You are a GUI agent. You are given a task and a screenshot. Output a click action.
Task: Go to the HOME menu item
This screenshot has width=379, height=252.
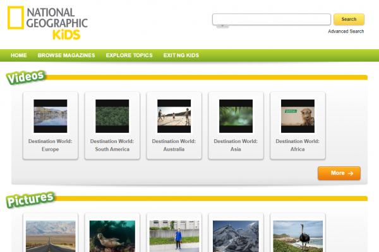(x=18, y=55)
